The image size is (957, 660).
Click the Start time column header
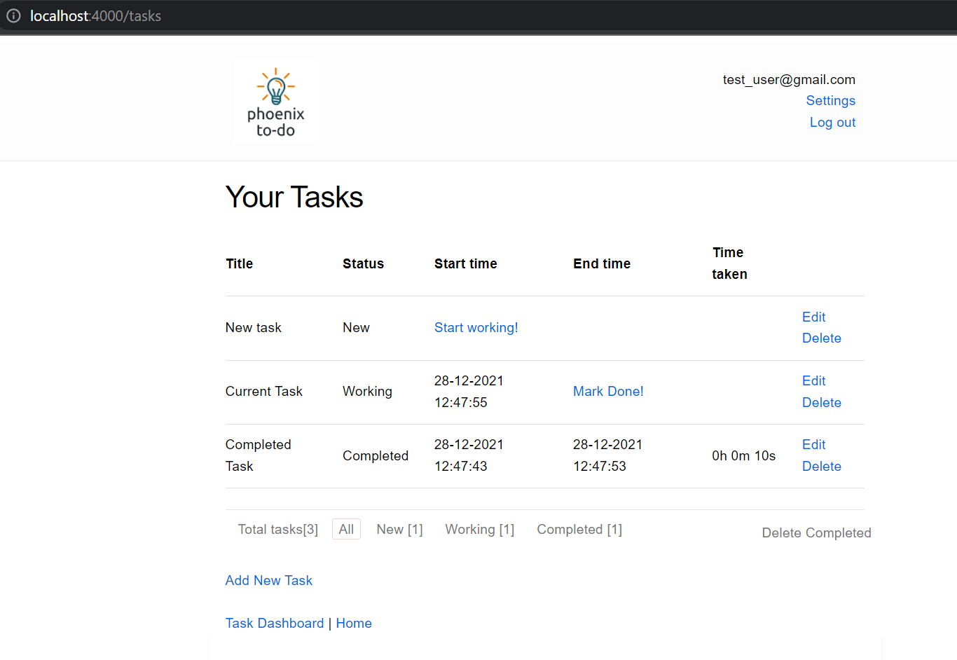(465, 263)
